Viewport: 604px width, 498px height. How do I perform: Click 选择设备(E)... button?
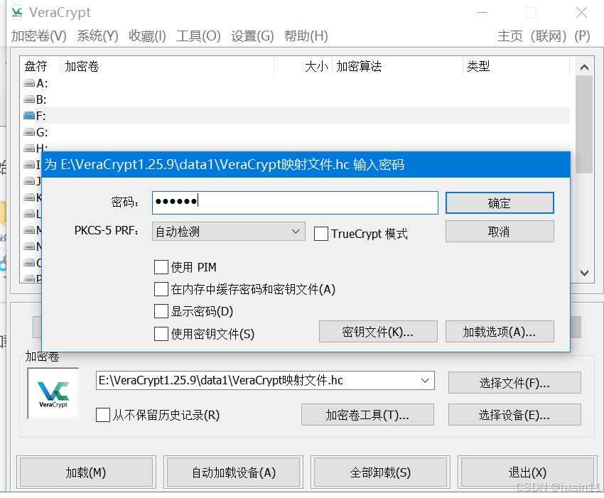[514, 415]
